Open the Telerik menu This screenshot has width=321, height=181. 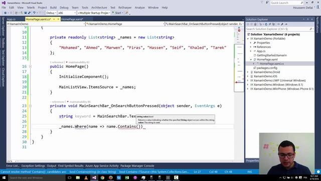coord(31,8)
